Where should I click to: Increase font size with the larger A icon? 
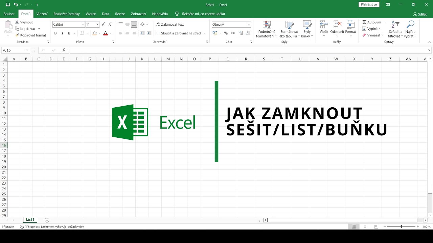coord(104,24)
